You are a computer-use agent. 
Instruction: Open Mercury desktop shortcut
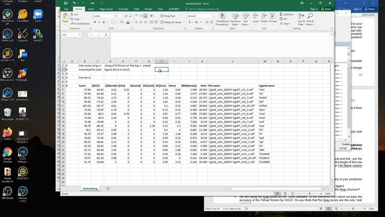[x=7, y=75]
